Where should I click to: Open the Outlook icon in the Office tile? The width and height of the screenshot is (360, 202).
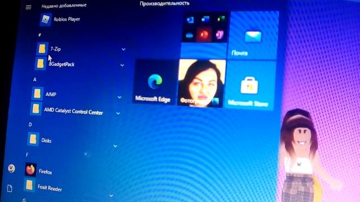click(x=190, y=20)
